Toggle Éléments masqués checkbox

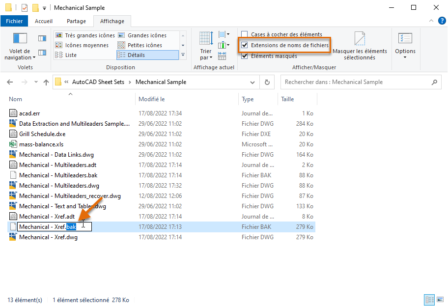point(245,56)
